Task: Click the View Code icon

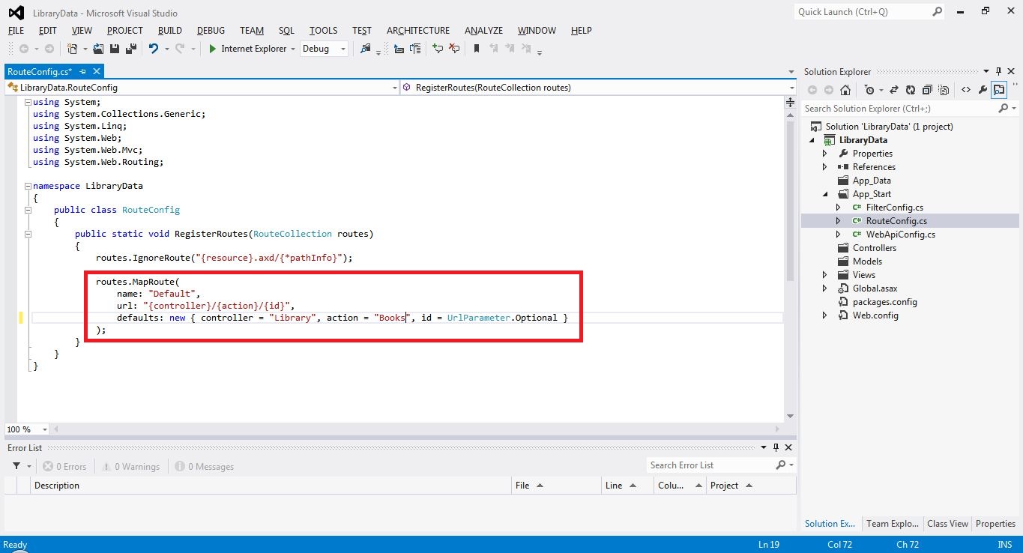Action: (x=965, y=90)
